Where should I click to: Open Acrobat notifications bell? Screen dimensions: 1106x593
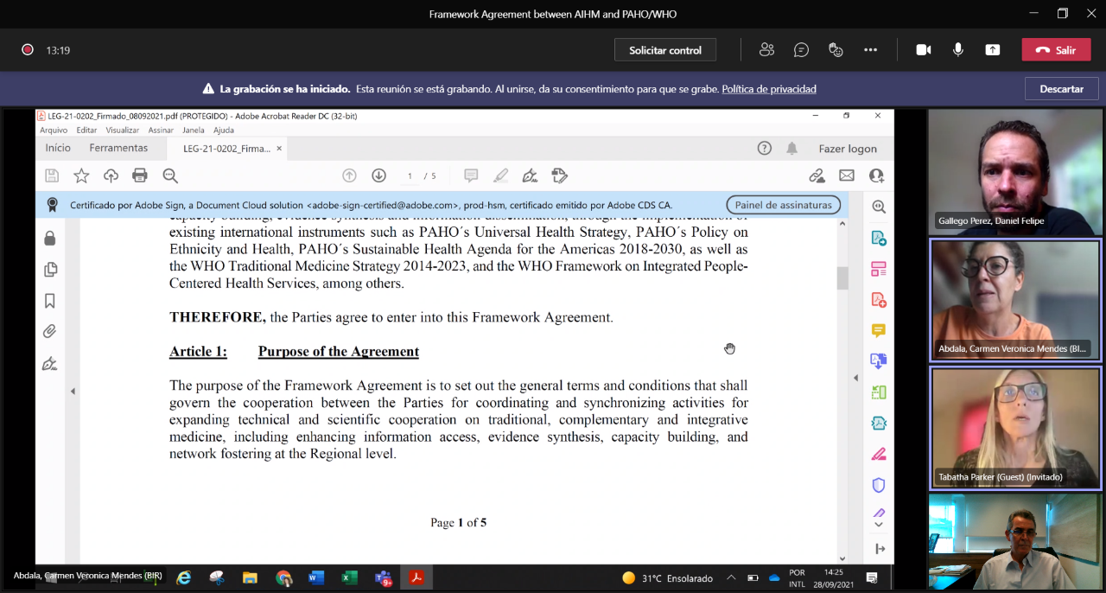[x=792, y=149]
